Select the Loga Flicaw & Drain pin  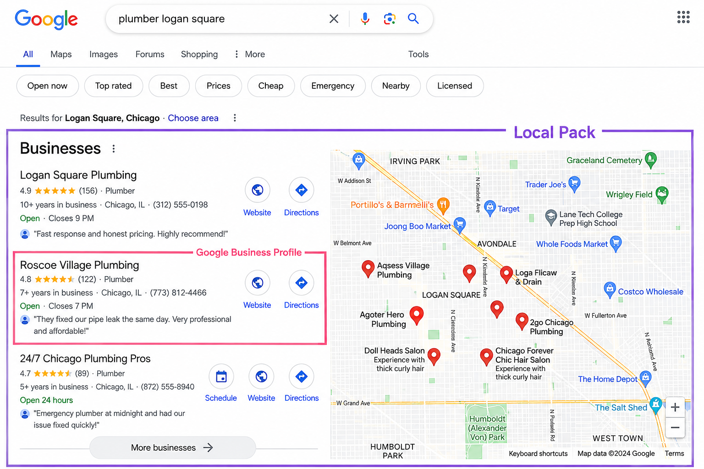point(506,274)
